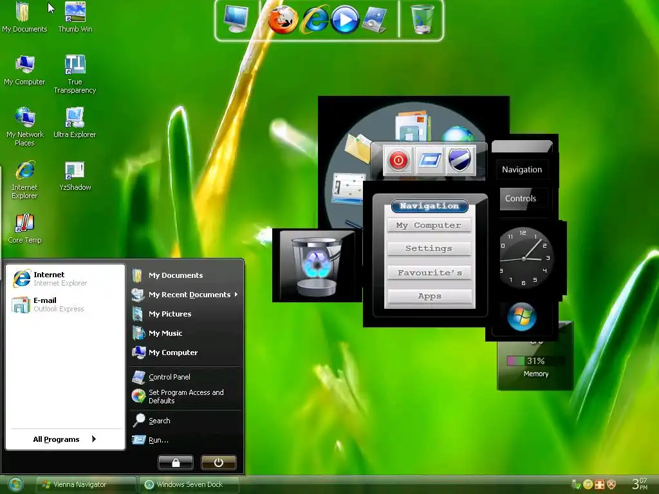659x494 pixels.
Task: Open My Pictures in the Start menu
Action: 185,314
